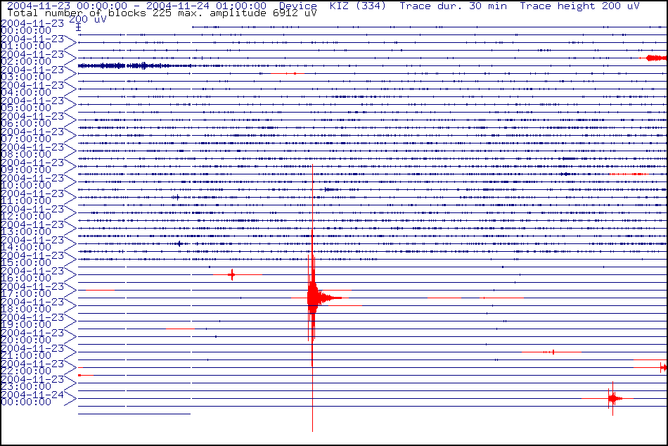
Task: Click the 2004-11-23 14:00:00 trace label
Action: (x=32, y=243)
